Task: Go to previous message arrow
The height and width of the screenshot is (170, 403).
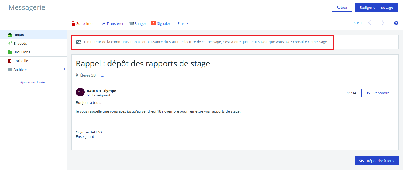Action: pos(370,23)
